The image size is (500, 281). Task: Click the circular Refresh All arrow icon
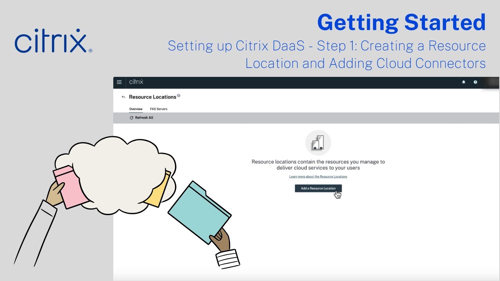click(x=132, y=118)
